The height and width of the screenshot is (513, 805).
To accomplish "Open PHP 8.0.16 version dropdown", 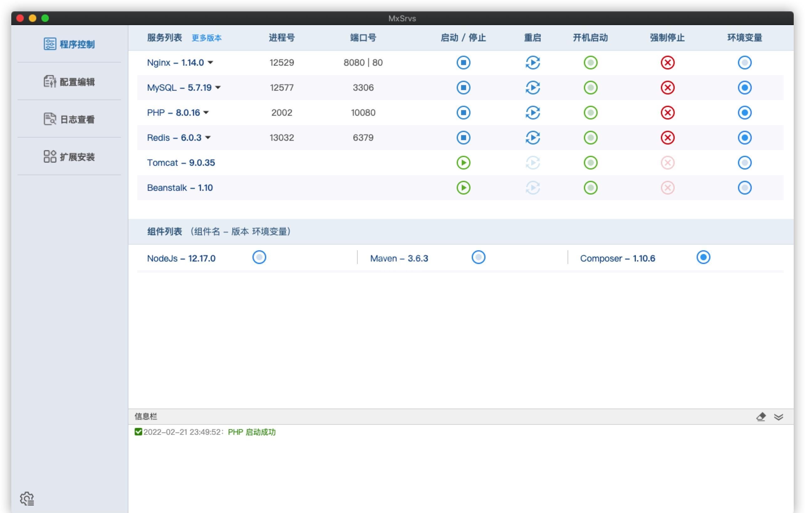I will (206, 113).
